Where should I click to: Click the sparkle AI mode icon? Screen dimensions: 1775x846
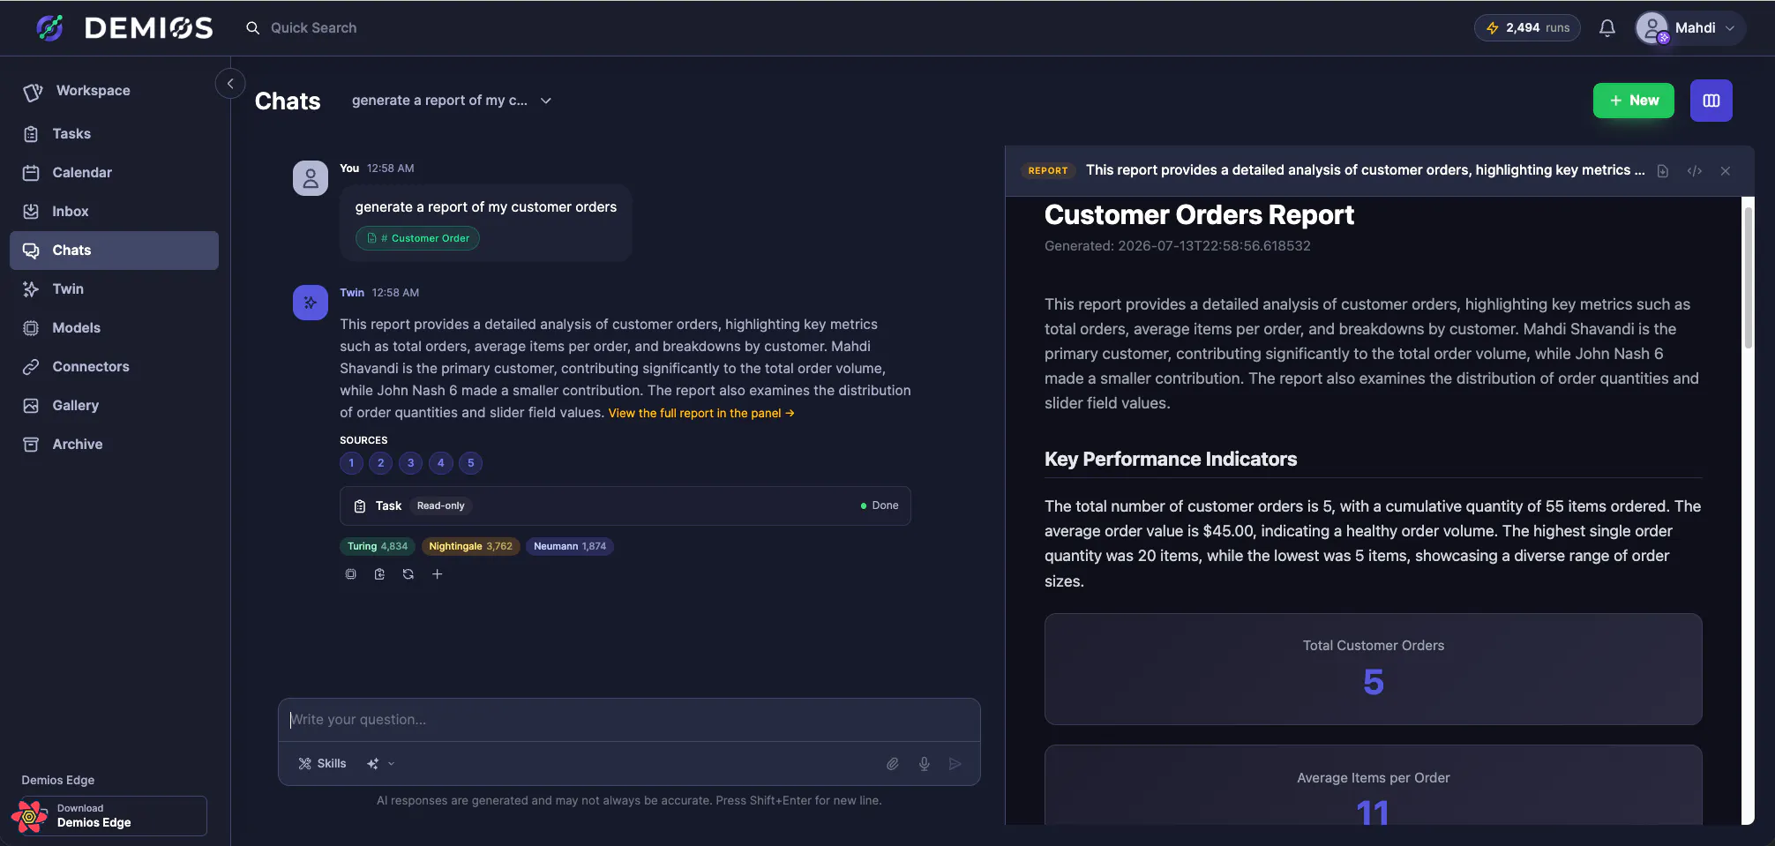click(373, 764)
